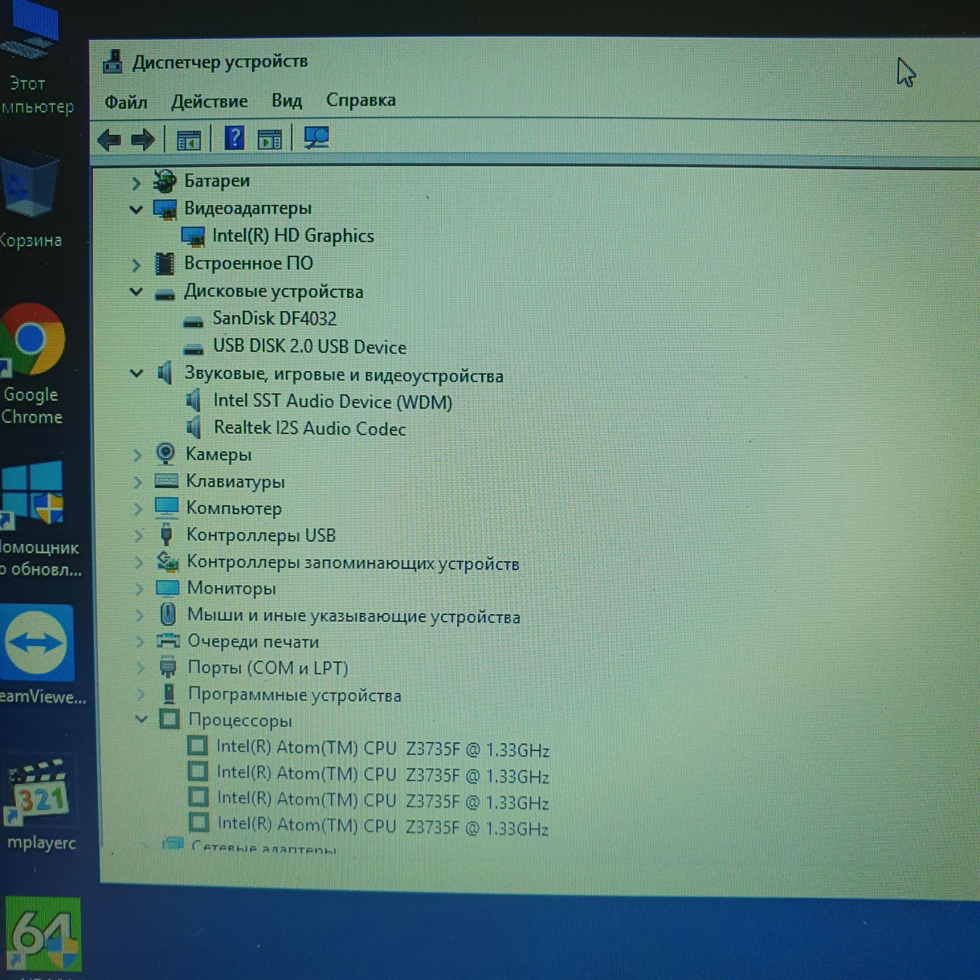Select Очереди печати category
Screen dimensions: 980x980
tap(253, 642)
